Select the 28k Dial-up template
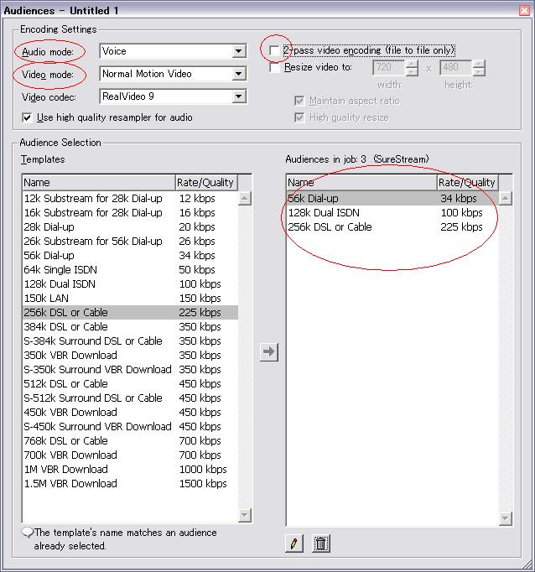The image size is (535, 572). (130, 227)
